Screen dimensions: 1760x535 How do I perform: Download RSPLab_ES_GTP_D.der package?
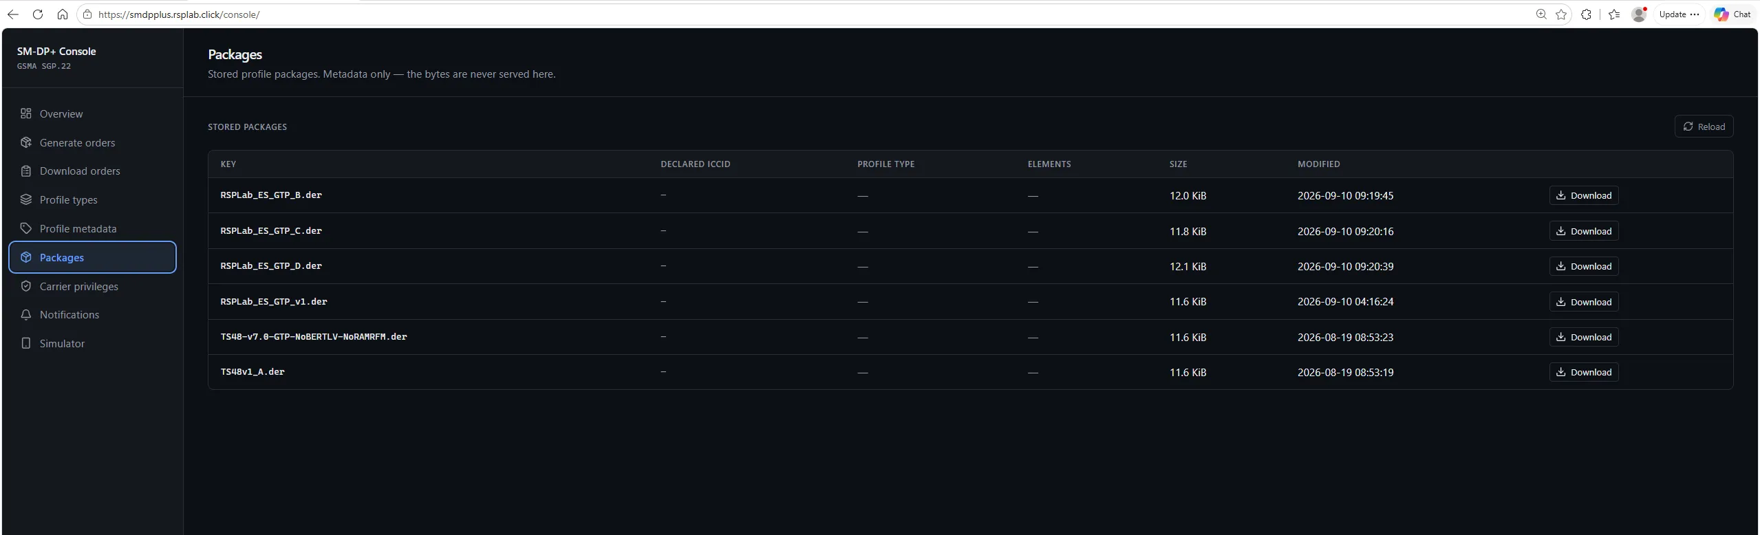[1584, 266]
